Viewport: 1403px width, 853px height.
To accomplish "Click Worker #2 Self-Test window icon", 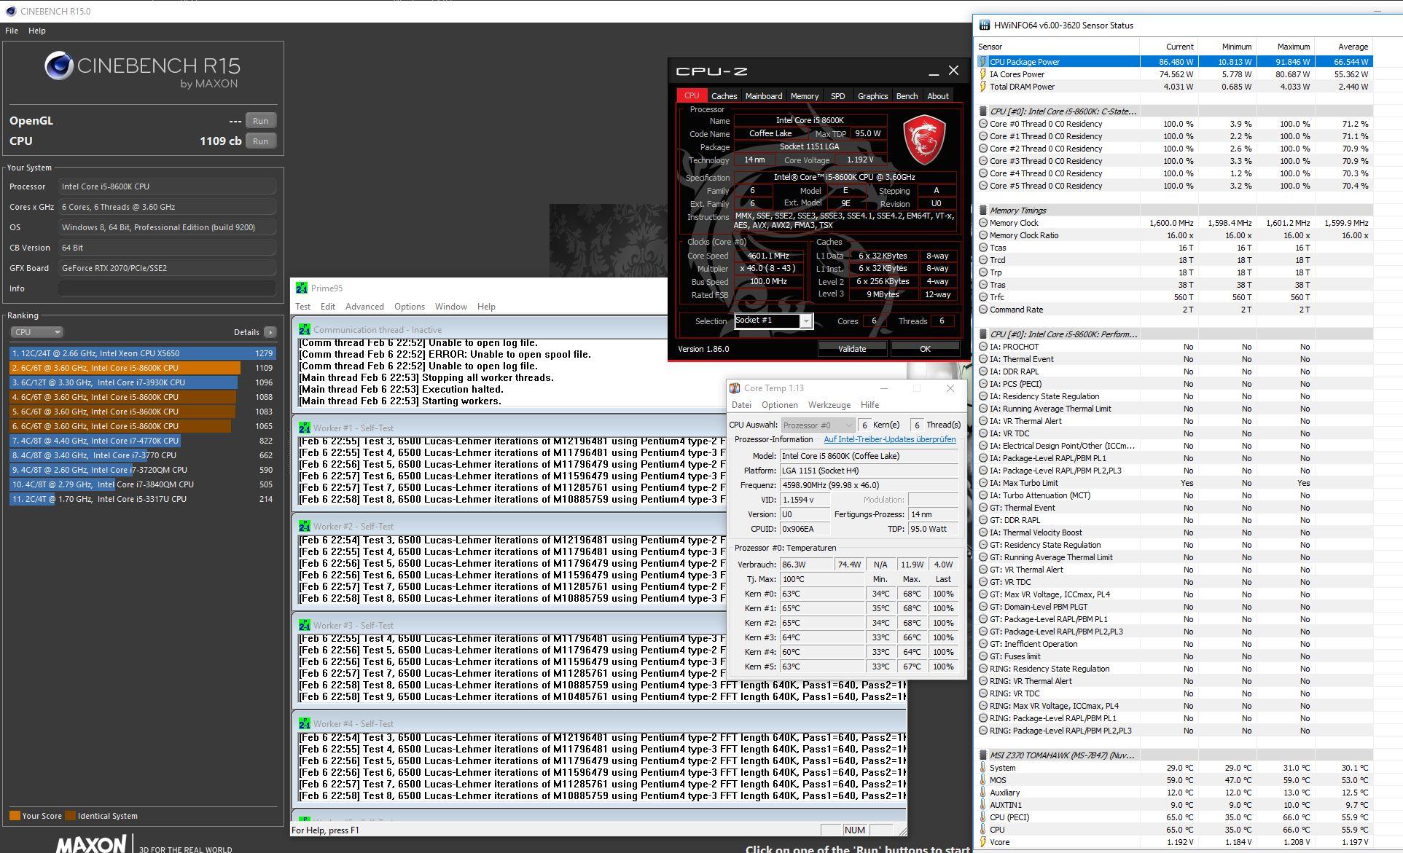I will tap(305, 526).
